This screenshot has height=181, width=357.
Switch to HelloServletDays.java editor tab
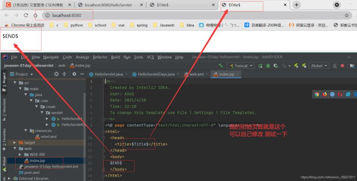(x=156, y=74)
